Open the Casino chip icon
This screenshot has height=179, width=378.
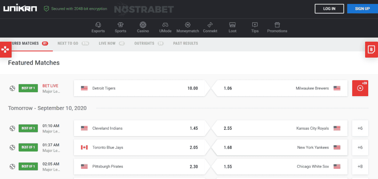click(x=143, y=25)
